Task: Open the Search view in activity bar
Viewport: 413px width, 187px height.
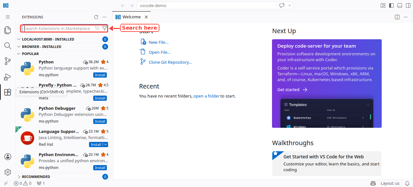Action: point(8,46)
